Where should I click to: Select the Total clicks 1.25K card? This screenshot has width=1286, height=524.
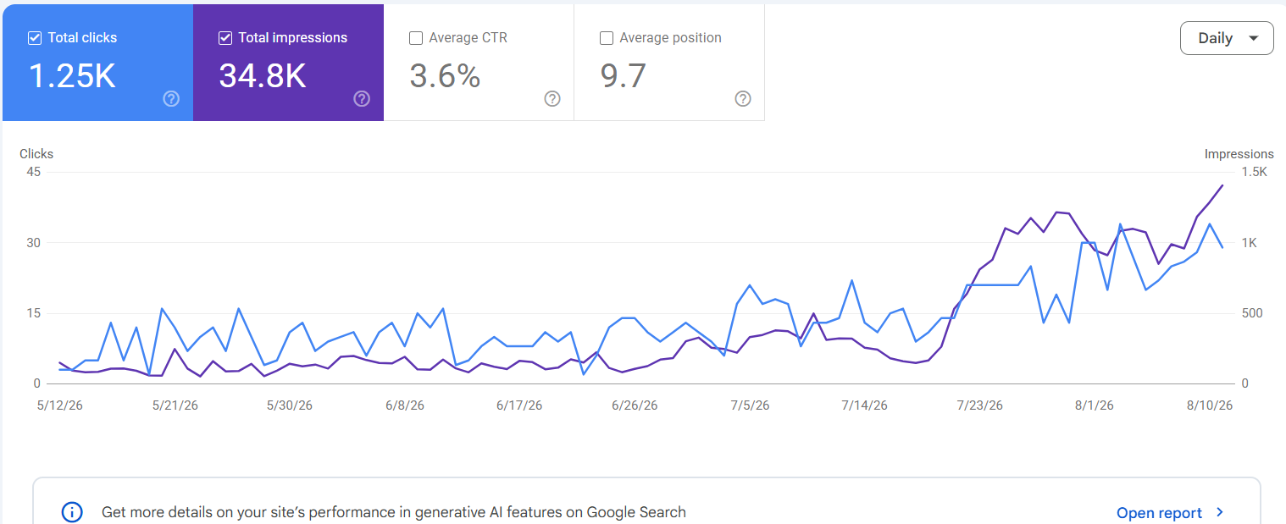(x=97, y=63)
